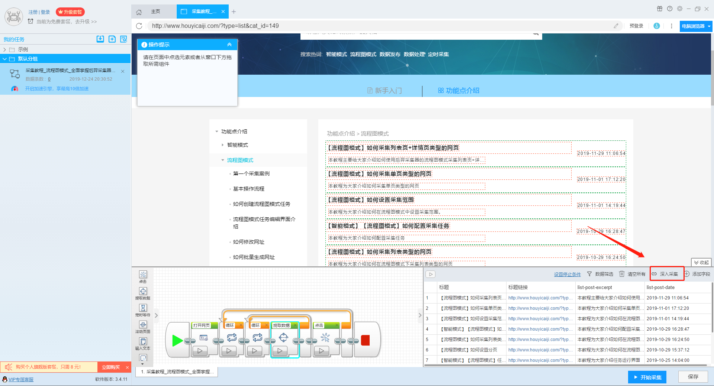Image resolution: width=714 pixels, height=386 pixels.
Task: Expand data panel with right chevron
Action: point(420,315)
